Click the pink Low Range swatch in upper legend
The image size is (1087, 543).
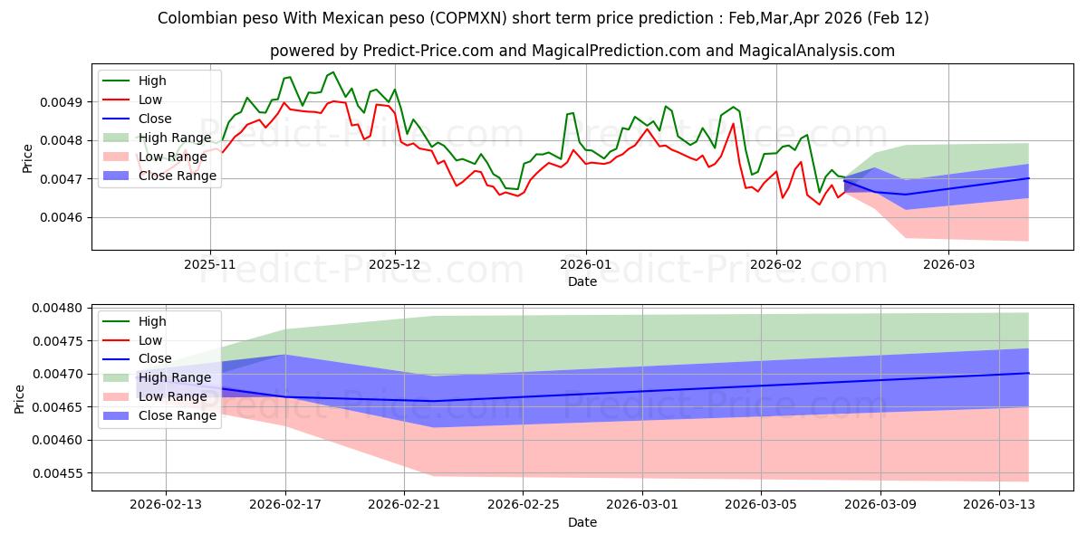pos(118,157)
